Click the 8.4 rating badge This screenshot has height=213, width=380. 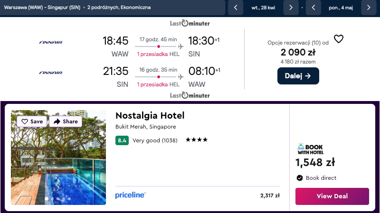[122, 140]
